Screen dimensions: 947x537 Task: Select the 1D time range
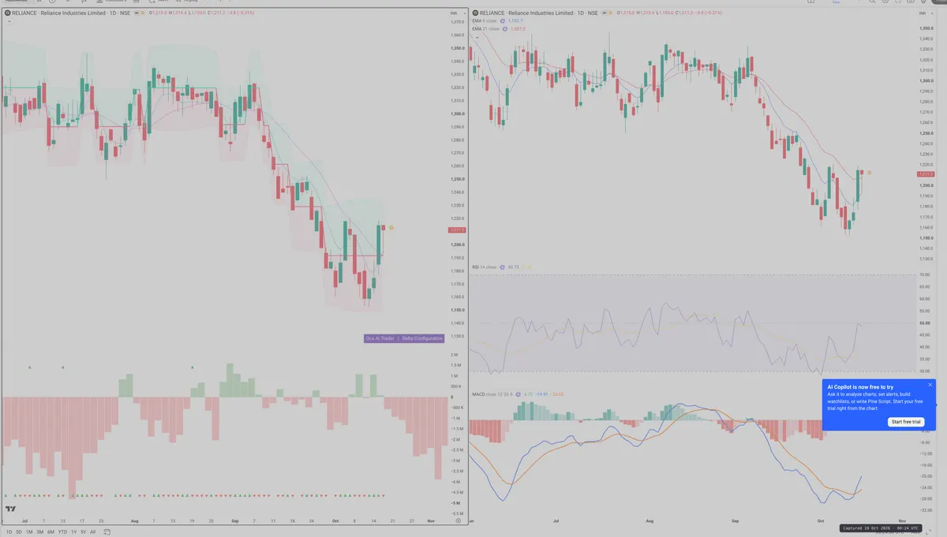[x=9, y=532]
